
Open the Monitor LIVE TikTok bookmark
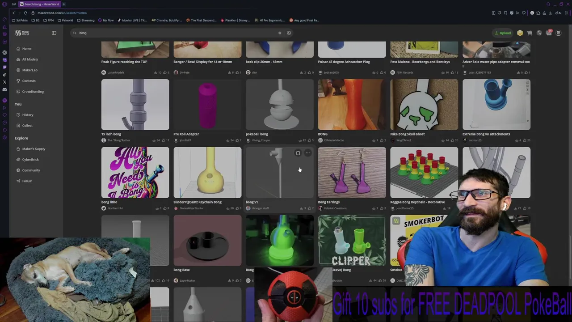pos(132,20)
